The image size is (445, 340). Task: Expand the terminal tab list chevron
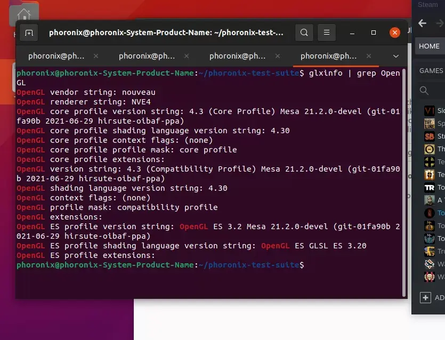coord(395,56)
